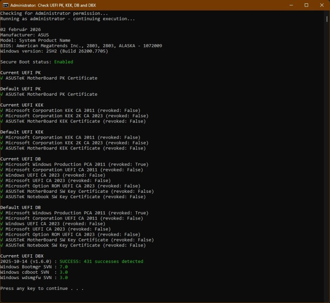Click 'ASUSTeK MotherBoard SW Key Certificate' under Current UEFI DB
Image resolution: width=330 pixels, height=303 pixels.
click(57, 191)
